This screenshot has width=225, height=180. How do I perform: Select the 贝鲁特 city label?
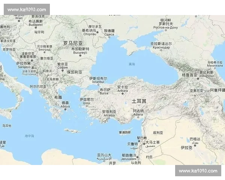coord(132,144)
